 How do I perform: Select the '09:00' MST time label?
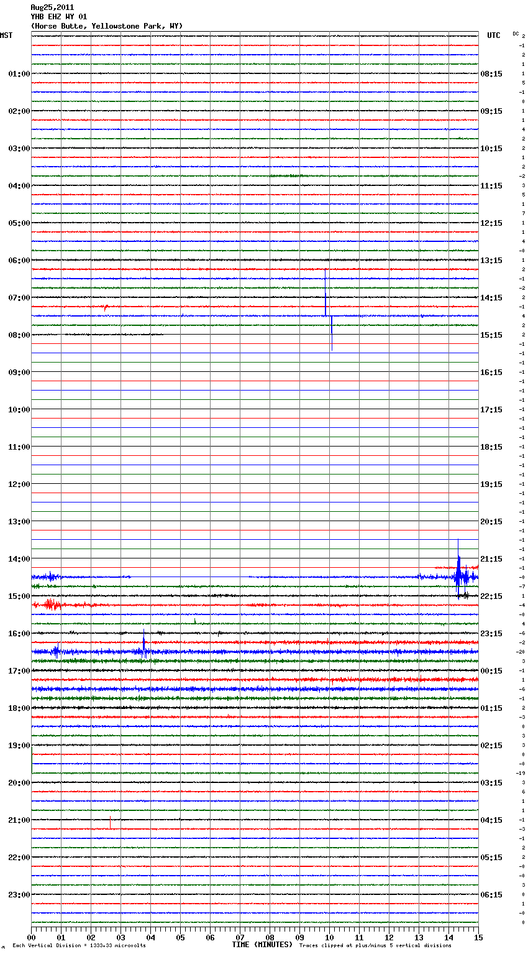pos(19,373)
